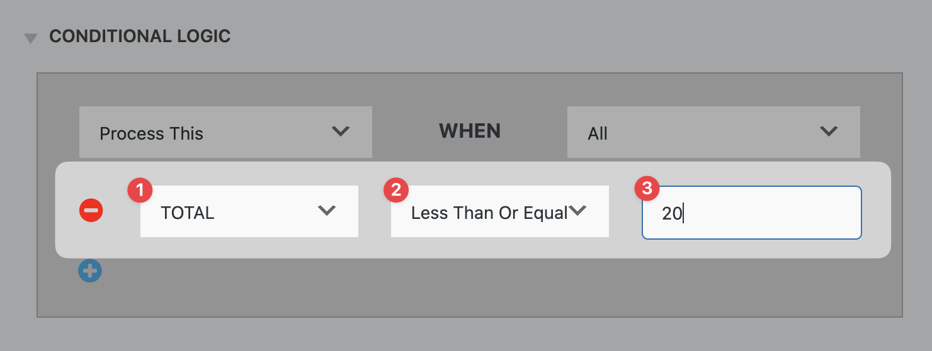Click the Process This text label
The image size is (932, 351).
(151, 133)
